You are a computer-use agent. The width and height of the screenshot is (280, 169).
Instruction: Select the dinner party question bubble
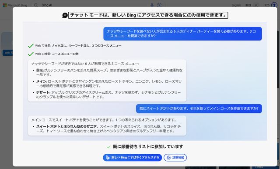[182, 34]
